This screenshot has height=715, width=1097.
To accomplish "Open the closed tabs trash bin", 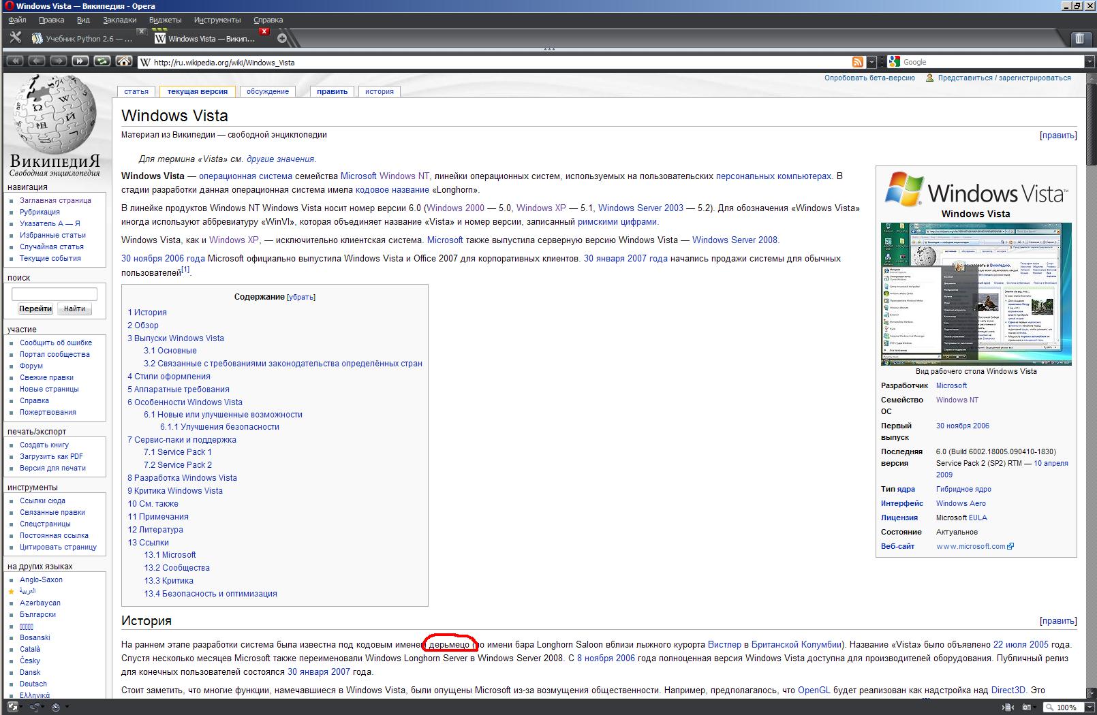I will [1080, 39].
